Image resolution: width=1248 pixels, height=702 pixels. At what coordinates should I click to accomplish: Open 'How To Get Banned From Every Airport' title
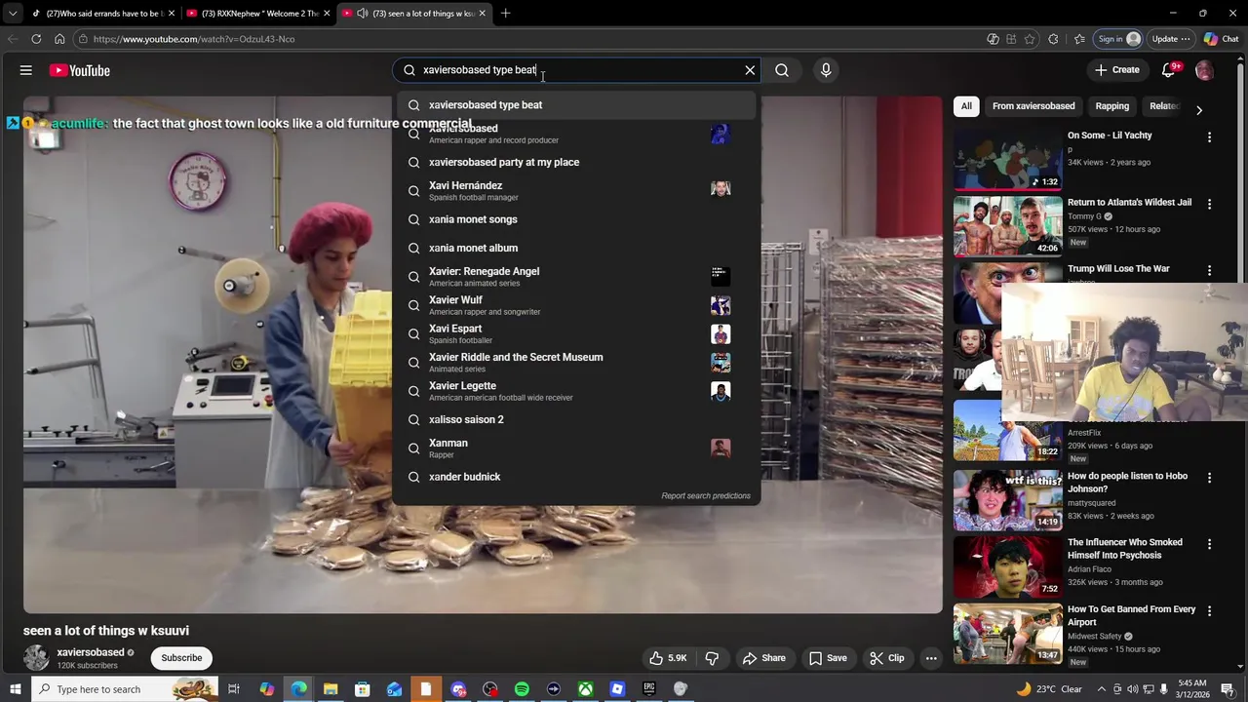coord(1131,616)
